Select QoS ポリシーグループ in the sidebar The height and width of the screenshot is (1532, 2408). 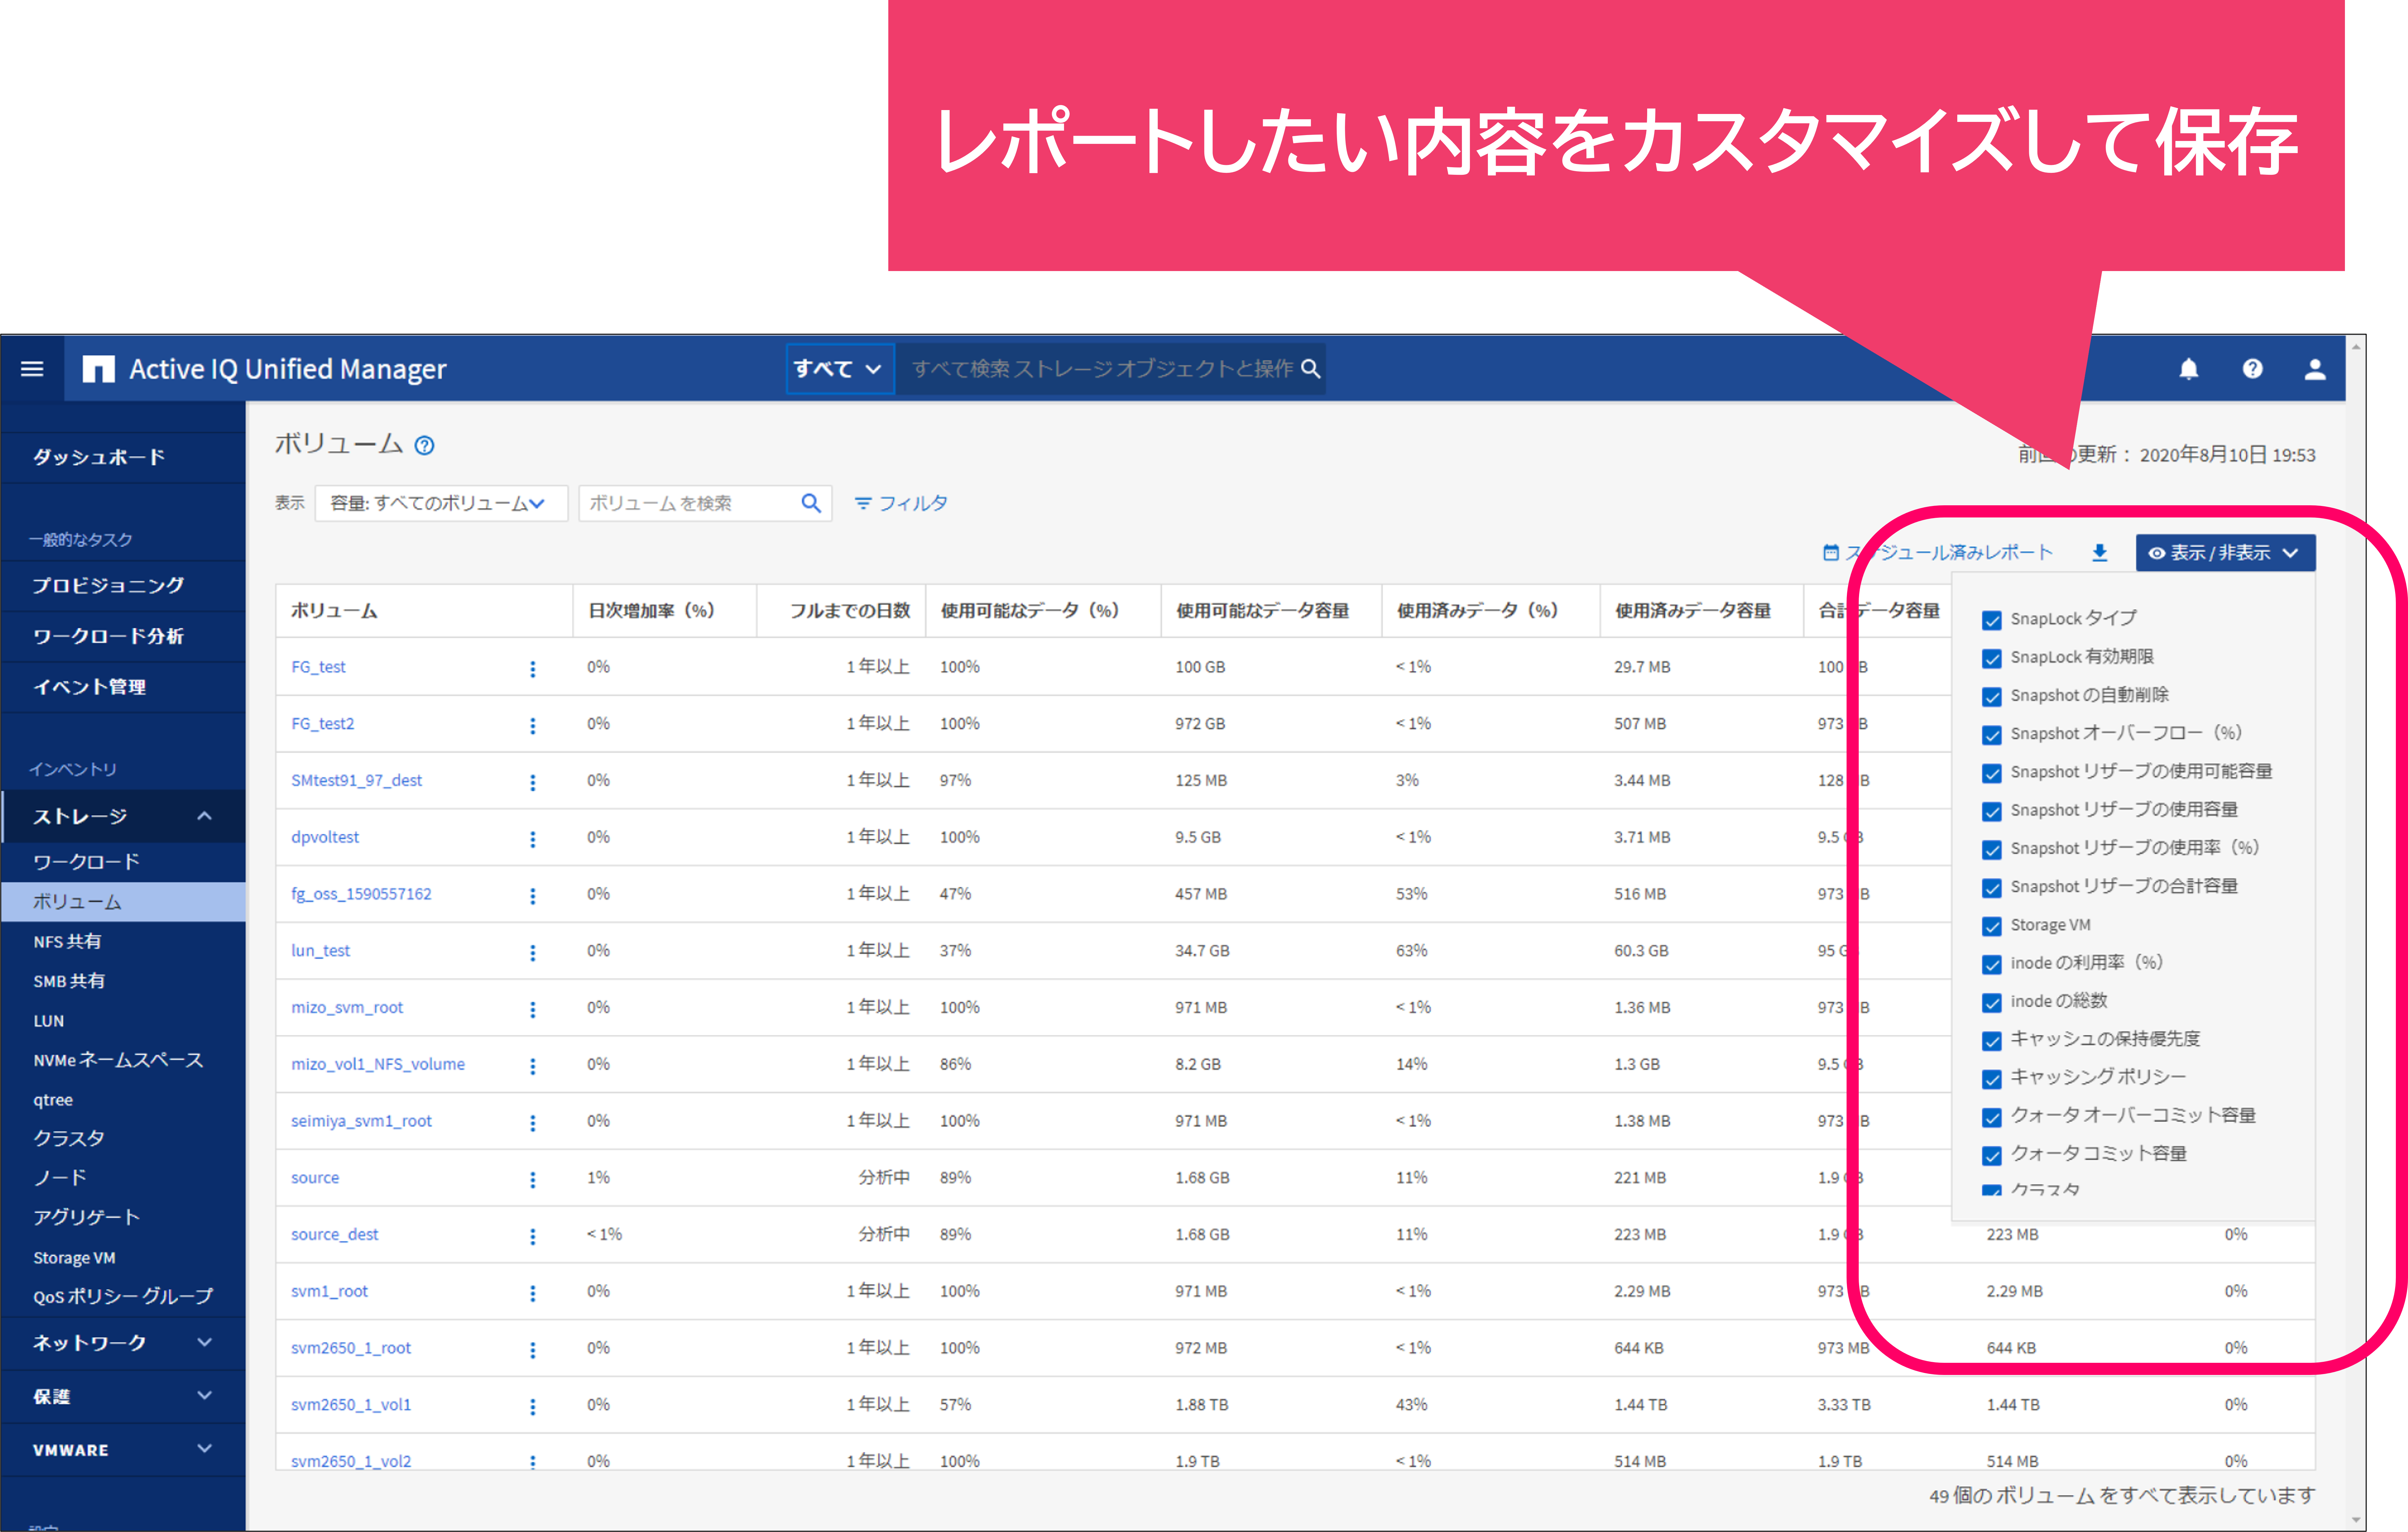tap(123, 1297)
